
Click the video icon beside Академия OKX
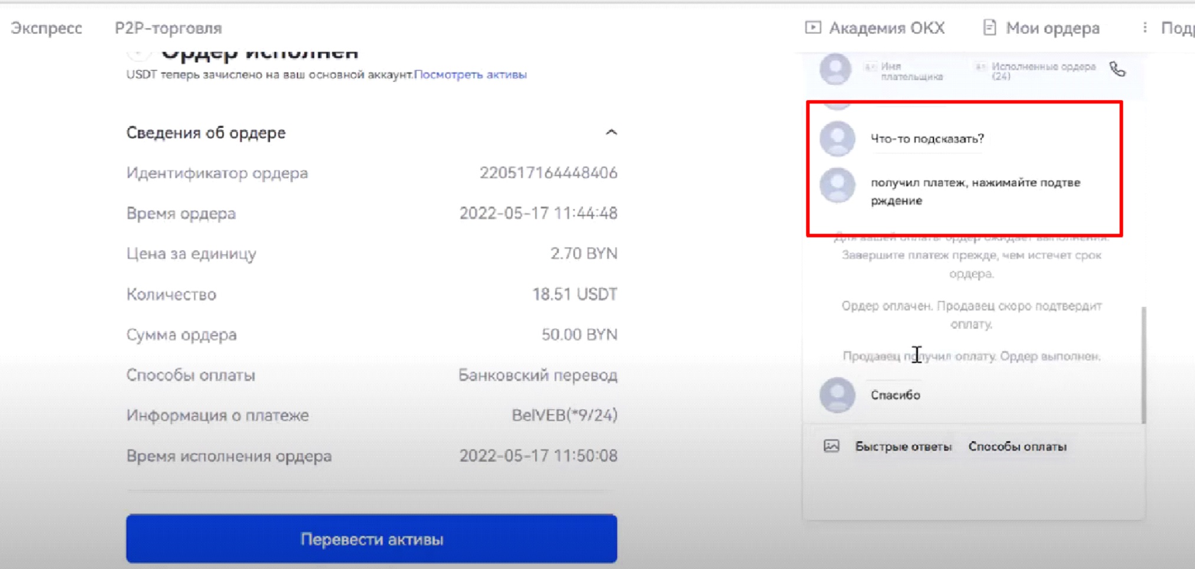tap(813, 27)
